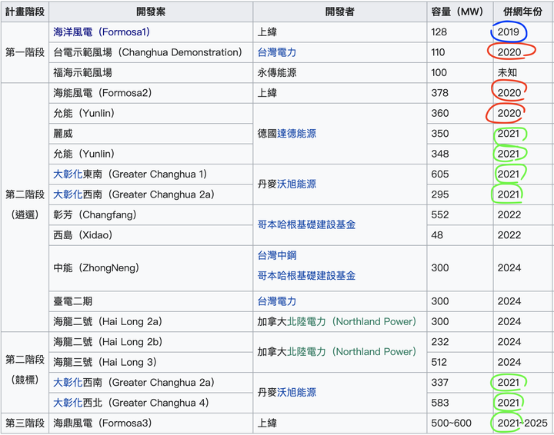Select 允能 (Yunlin) in the 360 MW row
Screen dimensions: 554x435
coord(151,113)
